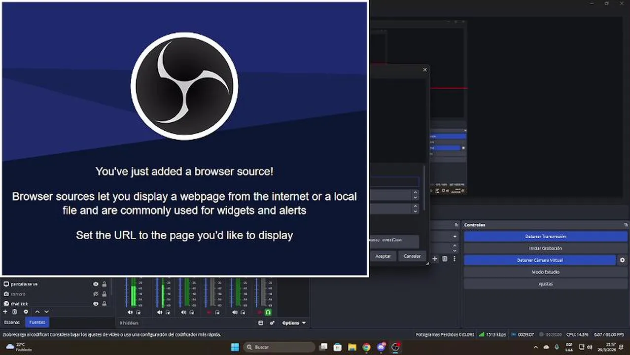Enable Modo Estudio
Screen dimensions: 630x355
[x=546, y=272]
